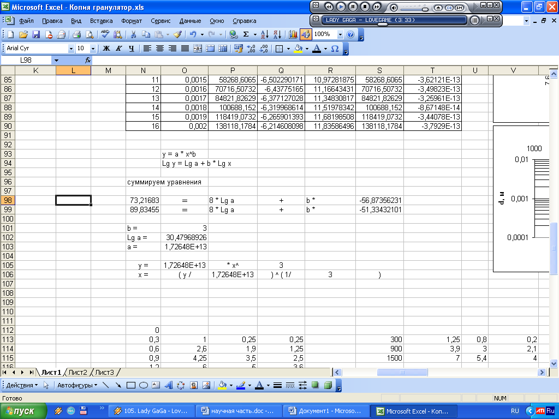Toggle underline formatting (Ч)

[131, 49]
